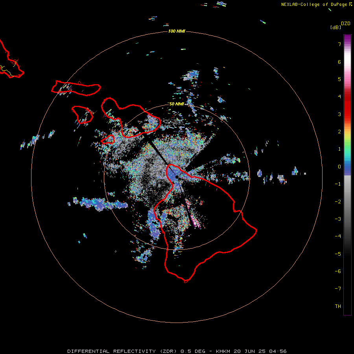This screenshot has height=354, width=354.
Task: Click the -6 value on color scale
Action: point(338,271)
